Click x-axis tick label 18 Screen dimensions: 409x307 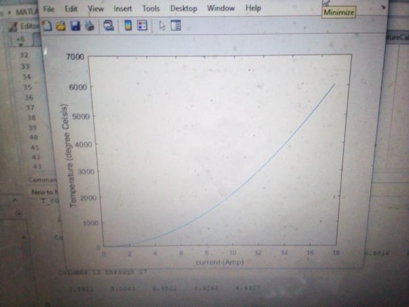(336, 252)
